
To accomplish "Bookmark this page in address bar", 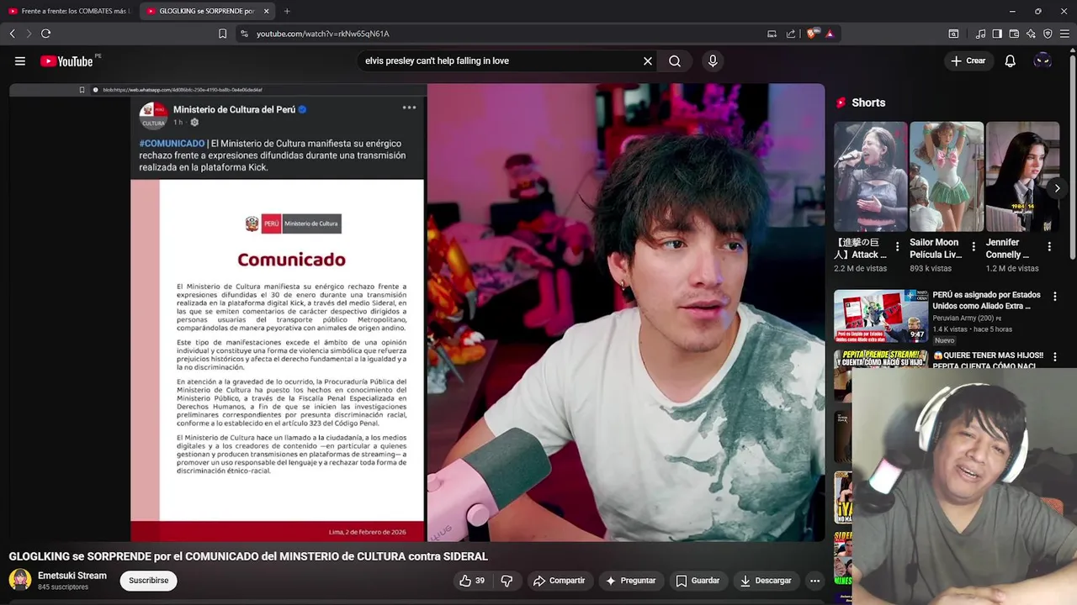I will (222, 34).
